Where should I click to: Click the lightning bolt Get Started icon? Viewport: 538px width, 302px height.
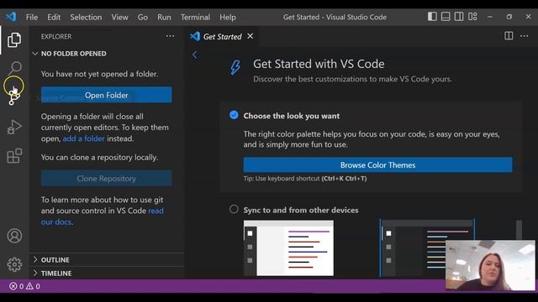[235, 67]
